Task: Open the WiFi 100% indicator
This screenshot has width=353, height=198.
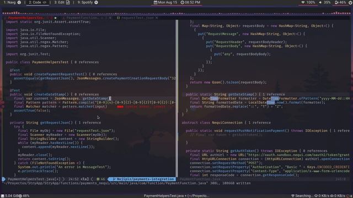Action: click(x=308, y=2)
